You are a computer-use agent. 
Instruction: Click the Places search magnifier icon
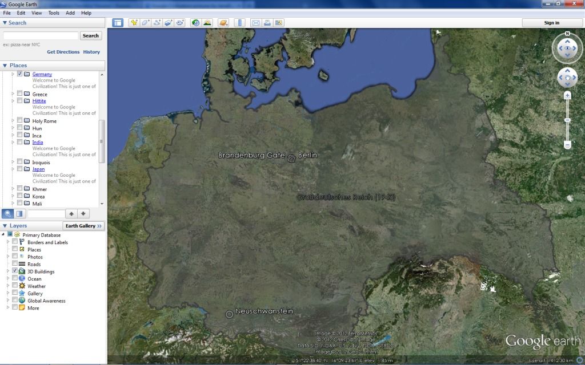pyautogui.click(x=7, y=213)
